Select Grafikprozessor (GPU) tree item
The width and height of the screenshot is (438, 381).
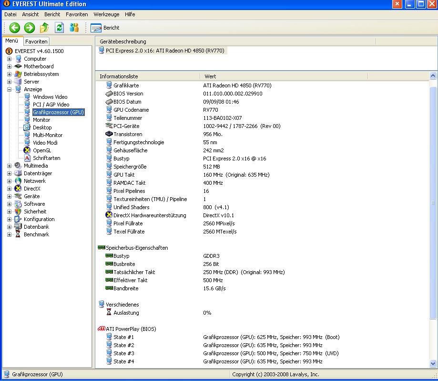coord(58,112)
